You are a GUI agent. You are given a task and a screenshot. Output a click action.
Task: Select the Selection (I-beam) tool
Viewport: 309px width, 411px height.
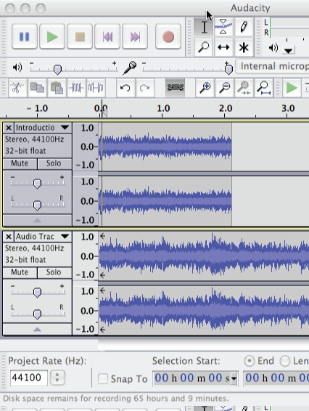click(x=204, y=27)
